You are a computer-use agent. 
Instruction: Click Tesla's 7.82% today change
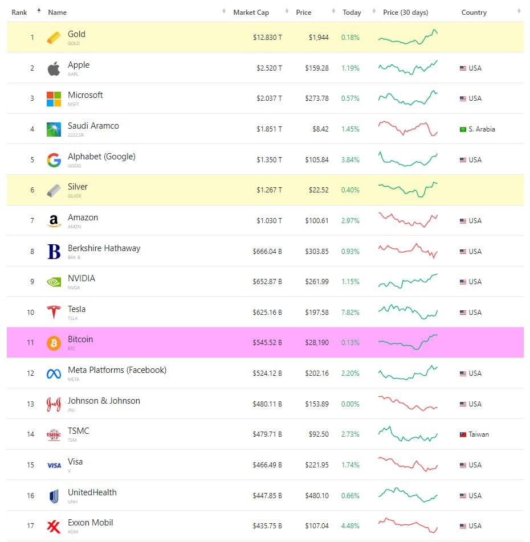pos(350,313)
